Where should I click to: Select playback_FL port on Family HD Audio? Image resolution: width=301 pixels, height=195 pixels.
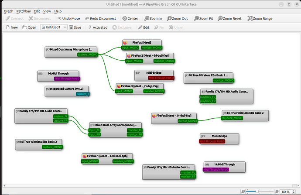(208, 97)
